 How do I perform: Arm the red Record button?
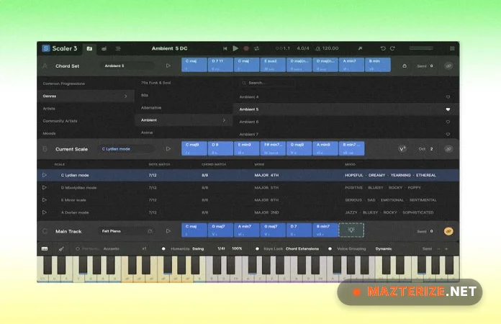[246, 48]
